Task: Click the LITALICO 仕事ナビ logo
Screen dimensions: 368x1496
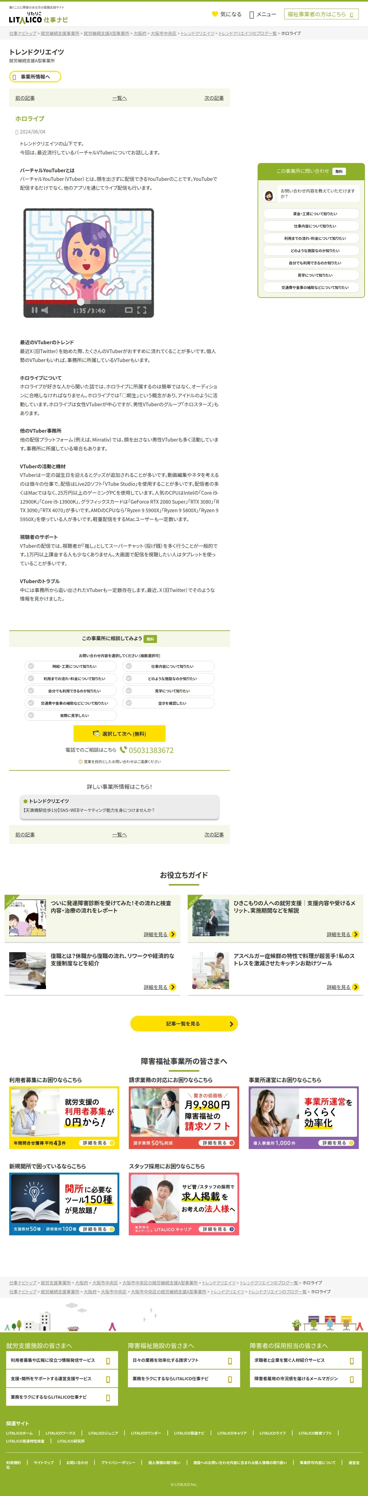Action: click(x=38, y=18)
